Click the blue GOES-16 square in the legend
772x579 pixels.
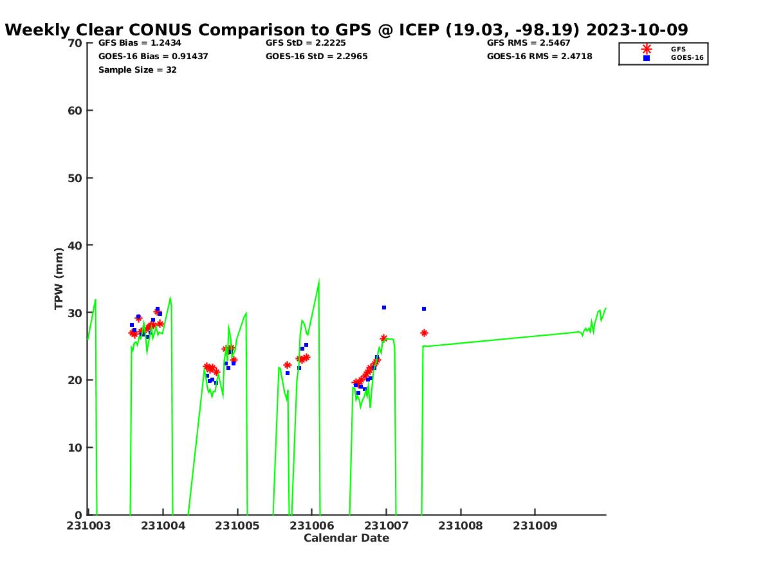pos(646,58)
